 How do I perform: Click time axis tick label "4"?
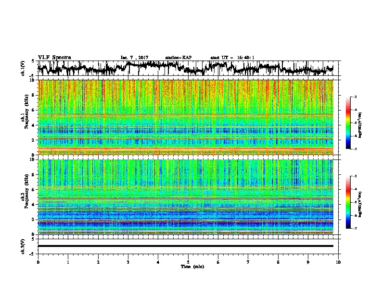coord(158,262)
